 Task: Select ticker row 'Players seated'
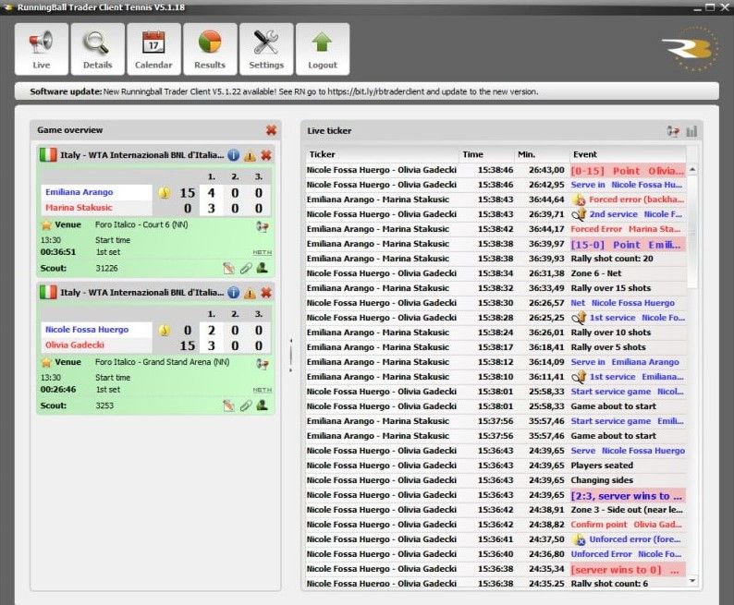(x=495, y=466)
